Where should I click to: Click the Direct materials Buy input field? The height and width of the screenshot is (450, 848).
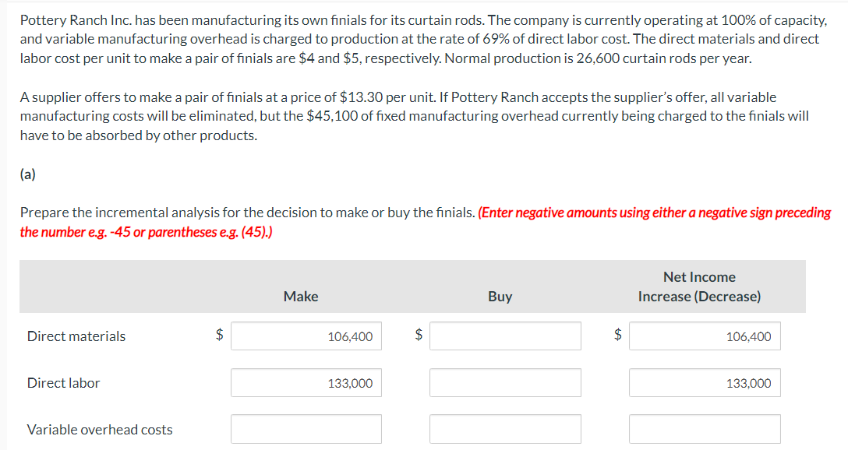(x=505, y=336)
